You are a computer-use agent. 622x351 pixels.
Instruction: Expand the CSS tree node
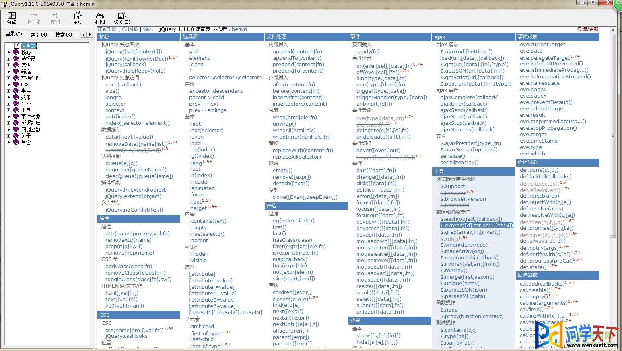8,84
